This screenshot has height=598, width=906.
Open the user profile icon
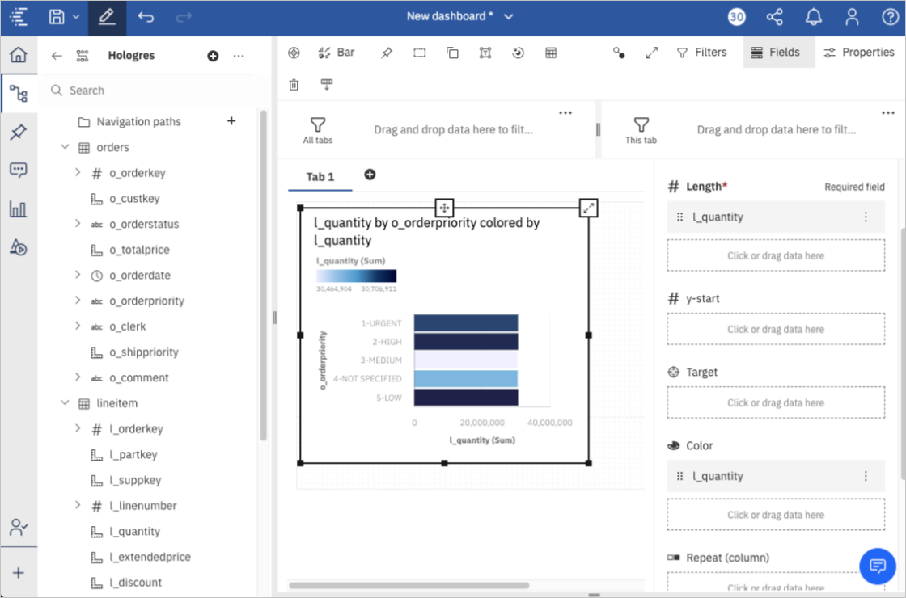click(852, 17)
